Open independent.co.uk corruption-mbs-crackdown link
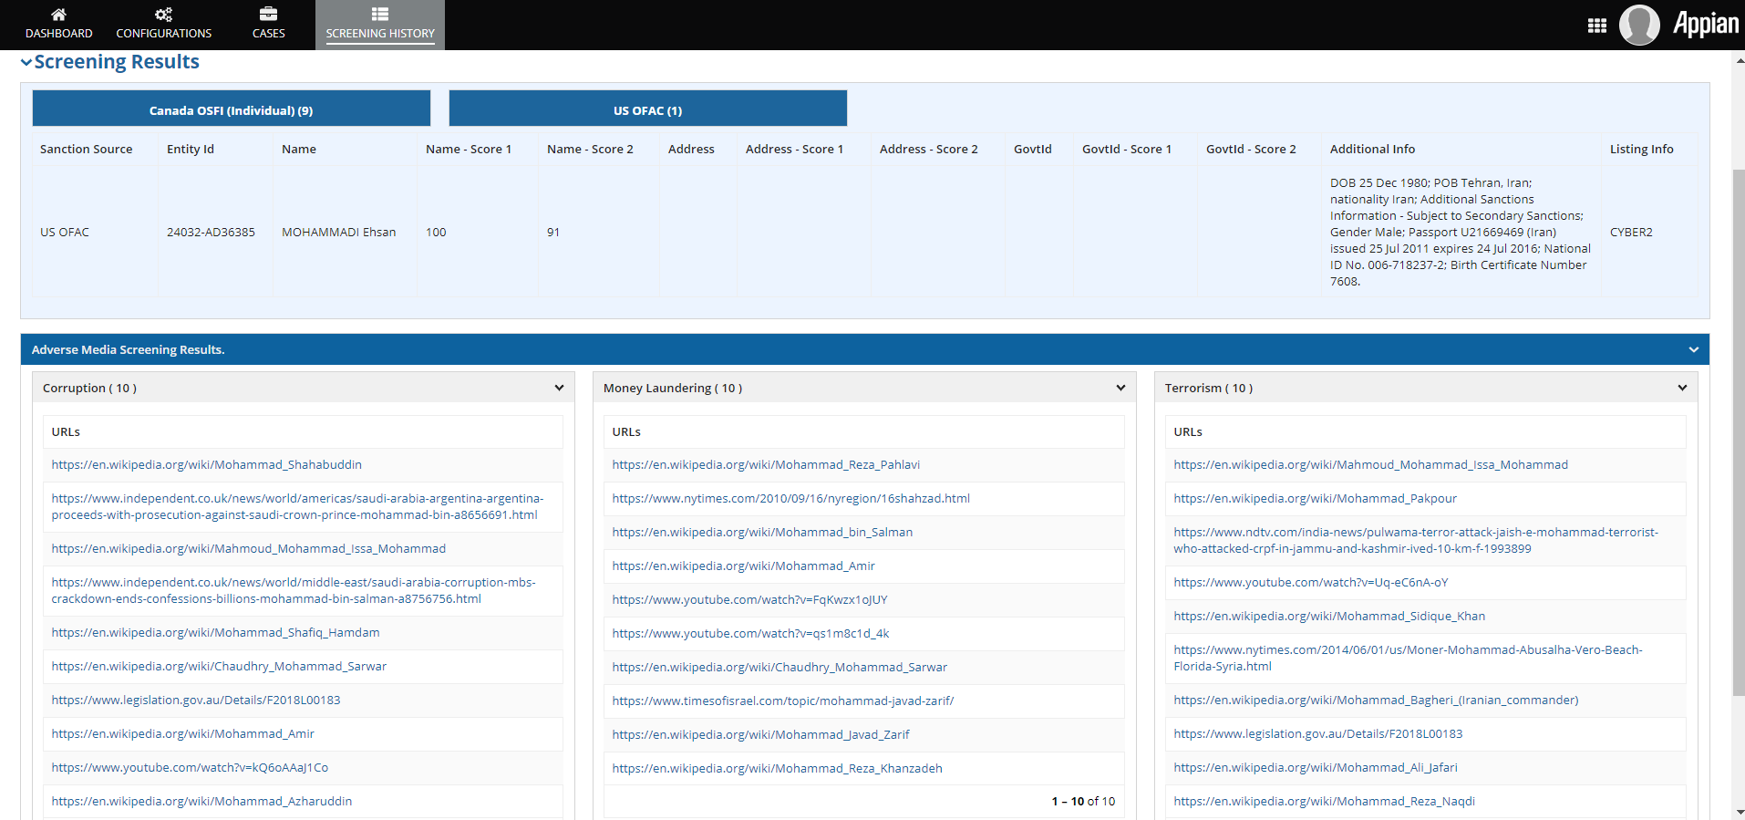 tap(294, 590)
